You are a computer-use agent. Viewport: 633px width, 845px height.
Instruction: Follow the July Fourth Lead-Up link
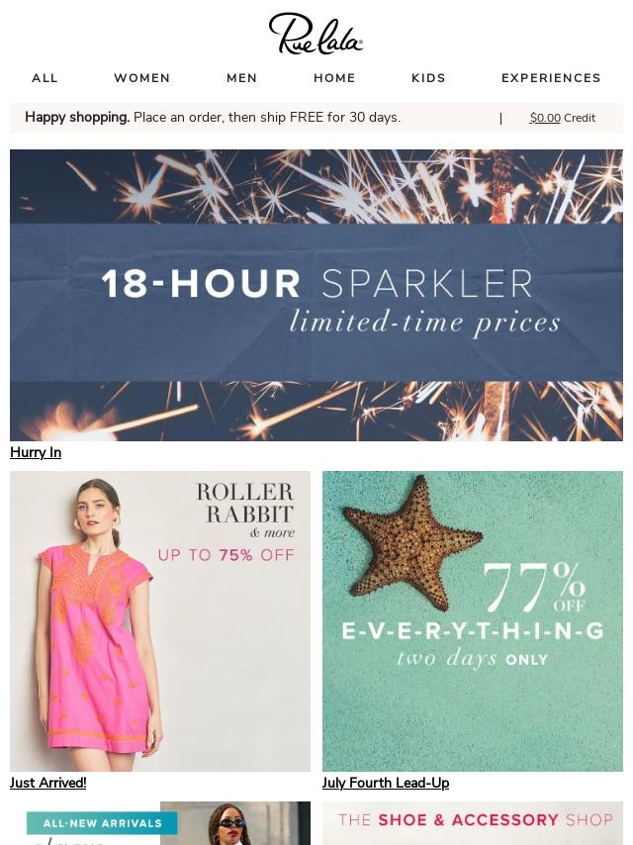click(x=386, y=783)
